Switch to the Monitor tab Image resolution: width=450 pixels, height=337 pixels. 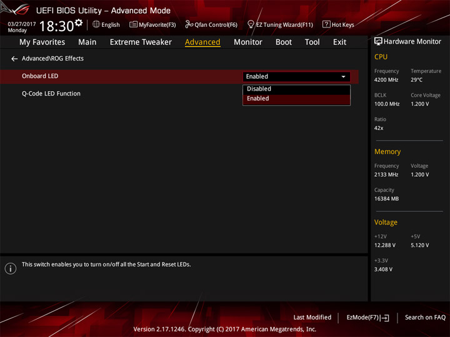[x=248, y=42]
